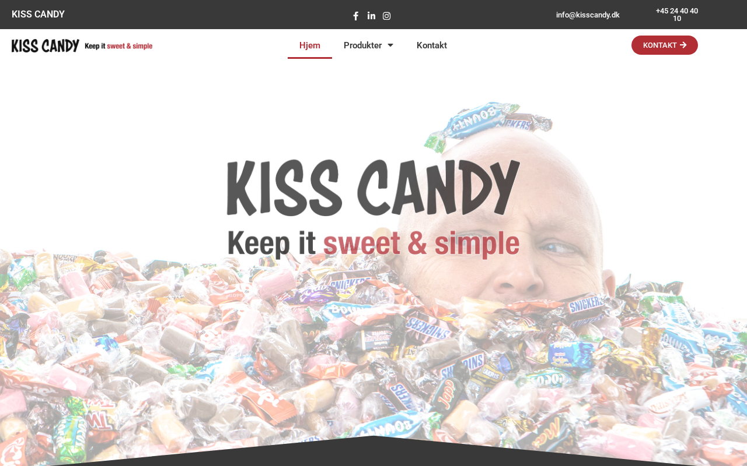
Task: Go to the Kontakt menu item
Action: pyautogui.click(x=432, y=45)
